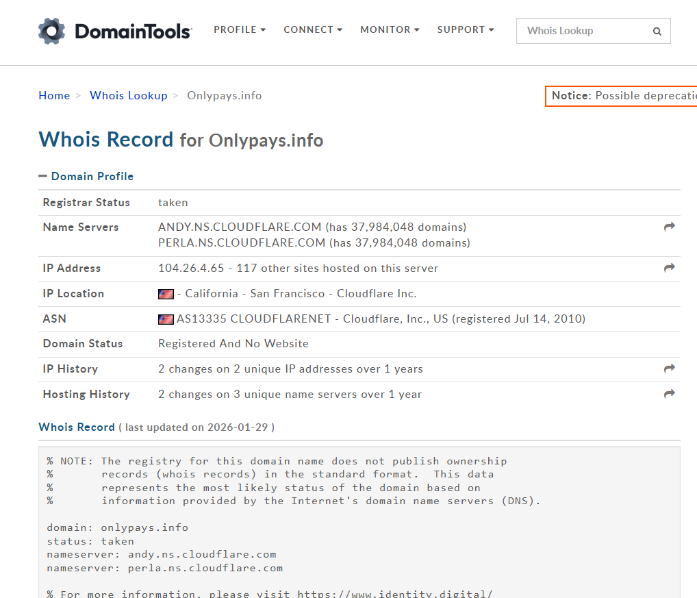Click the ANDY.NS.CLOUDFLARE.COM name server entry
Viewport: 697px width, 598px height.
(x=240, y=227)
